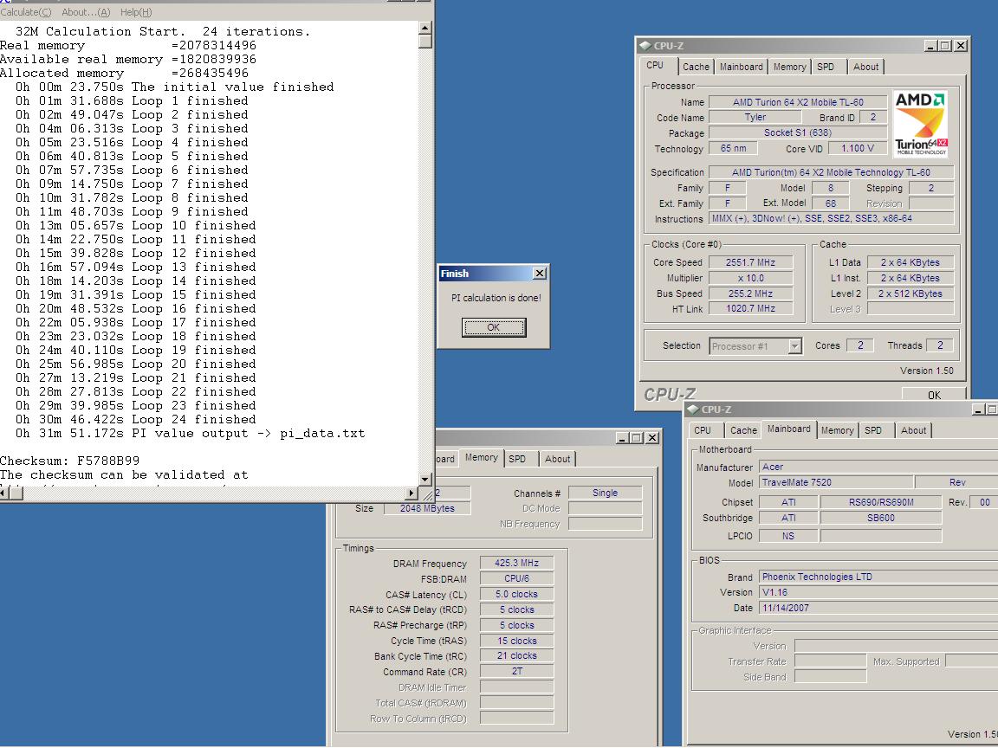Click Super PI scroll down arrow
Screen dimensions: 998x748
coord(425,479)
